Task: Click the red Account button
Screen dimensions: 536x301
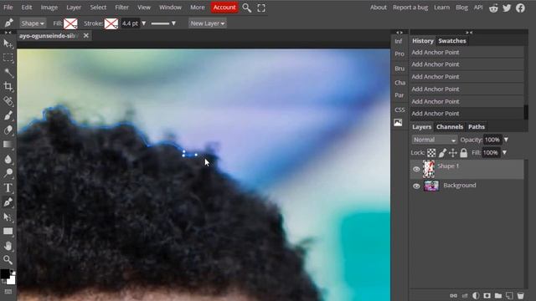Action: point(224,8)
